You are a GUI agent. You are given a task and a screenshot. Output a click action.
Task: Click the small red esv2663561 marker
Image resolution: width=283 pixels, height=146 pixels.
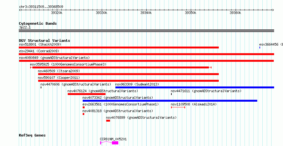click(84, 107)
